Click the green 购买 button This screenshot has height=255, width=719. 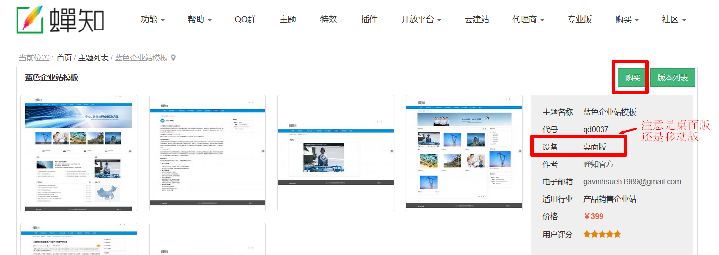632,78
